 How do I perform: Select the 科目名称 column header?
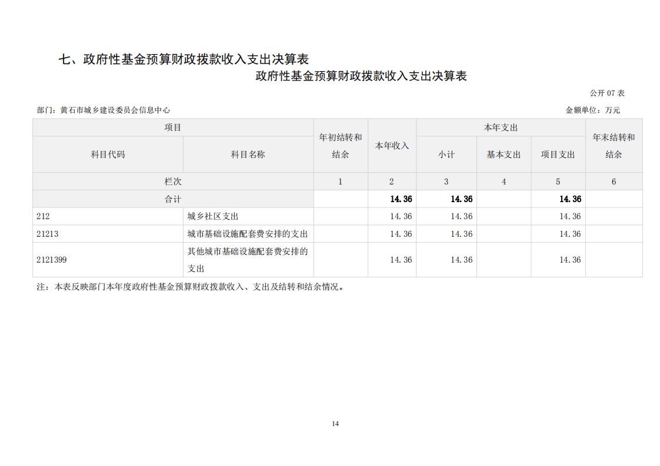248,155
